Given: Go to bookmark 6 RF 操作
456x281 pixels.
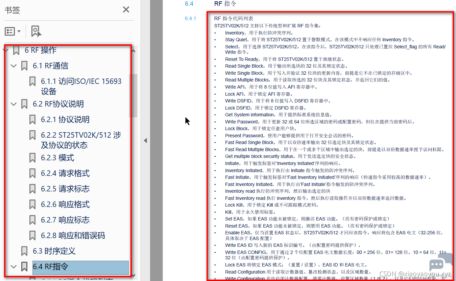Looking at the screenshot, I should [x=41, y=50].
